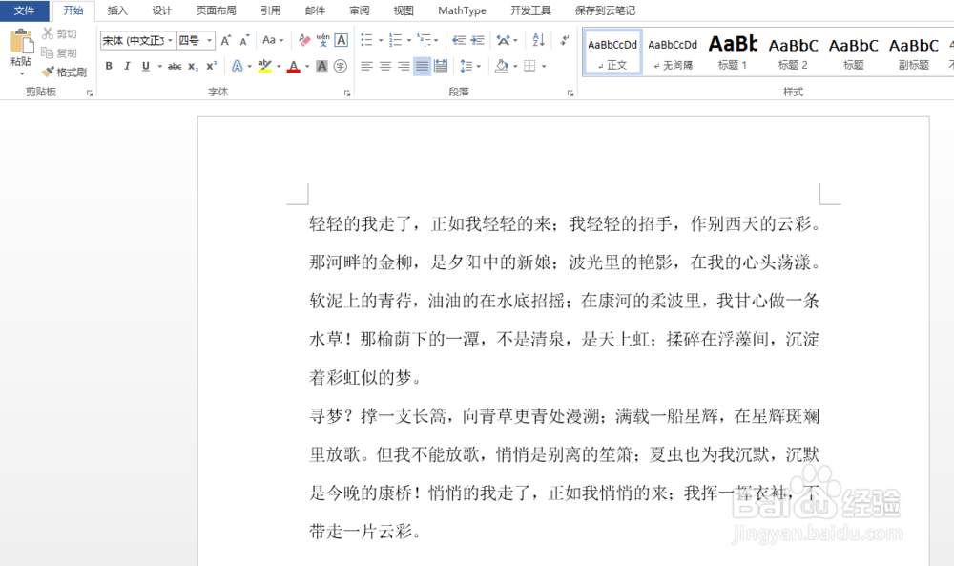
Task: Apply the 正文 (Normal) style
Action: click(x=612, y=52)
